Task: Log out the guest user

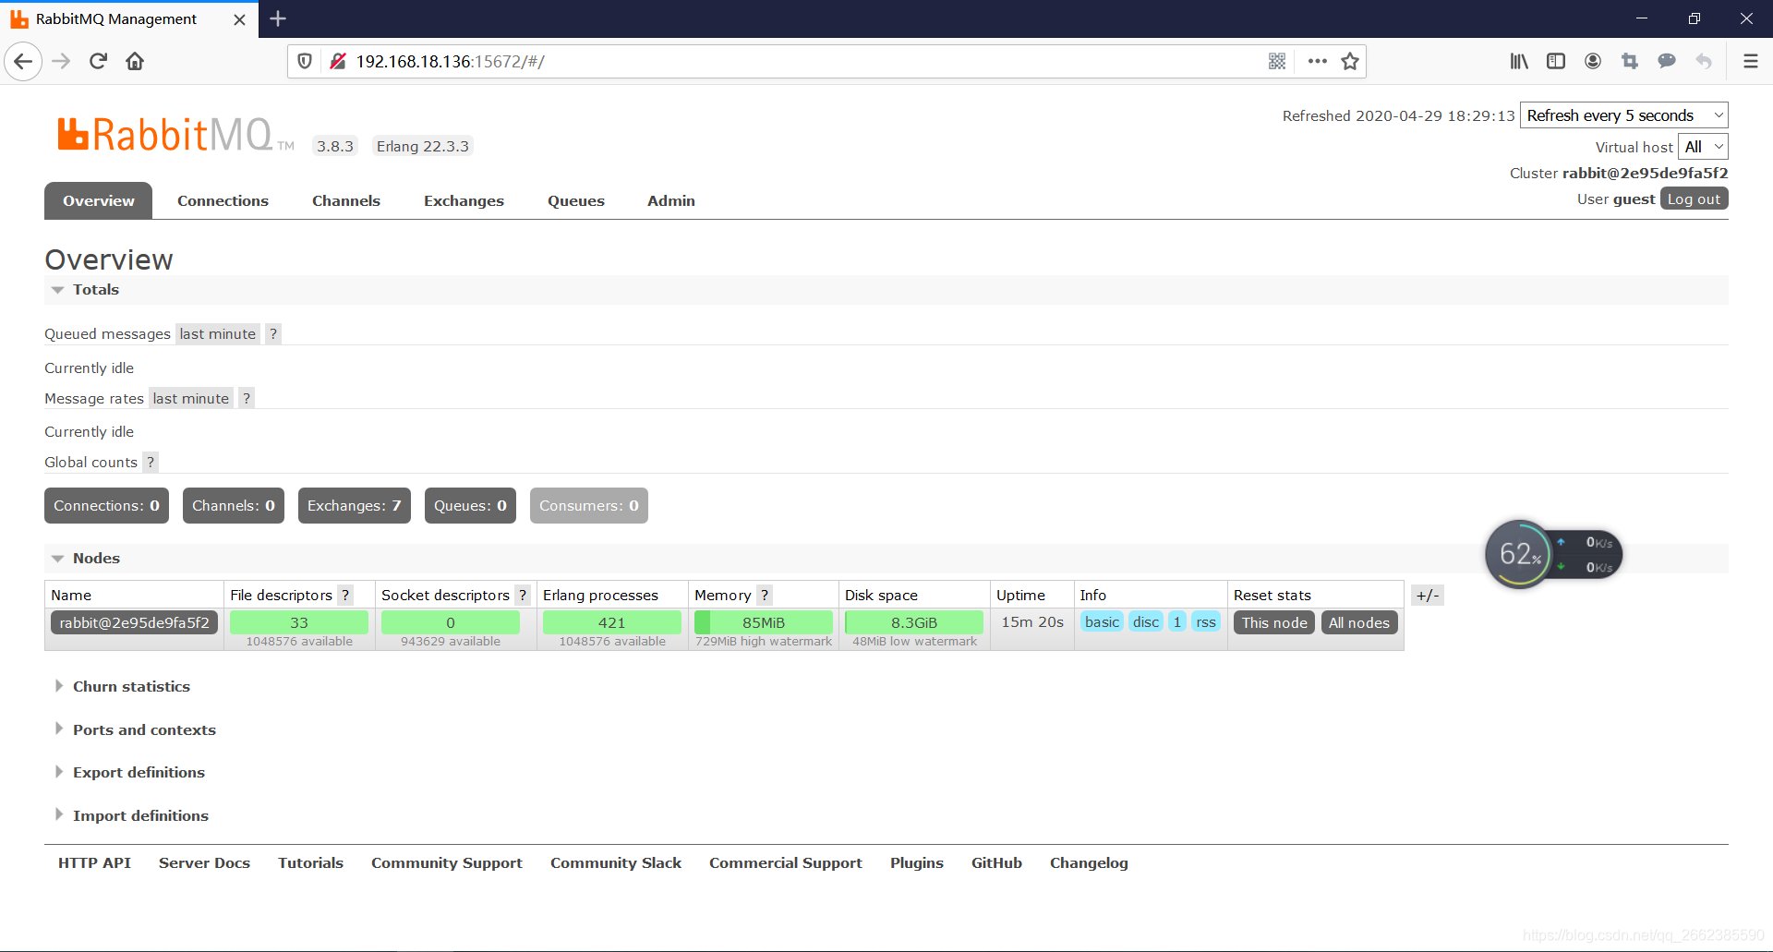Action: pos(1694,199)
